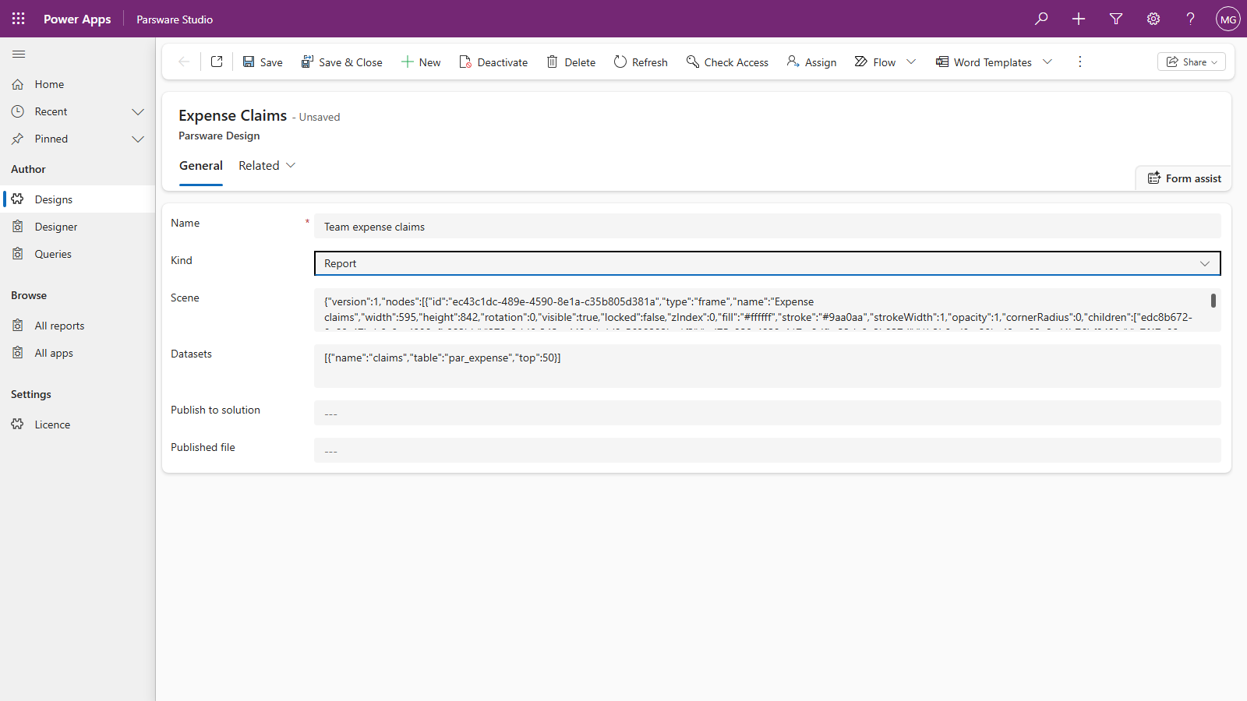Click the plus quick-create icon
This screenshot has height=701, width=1247.
tap(1079, 19)
